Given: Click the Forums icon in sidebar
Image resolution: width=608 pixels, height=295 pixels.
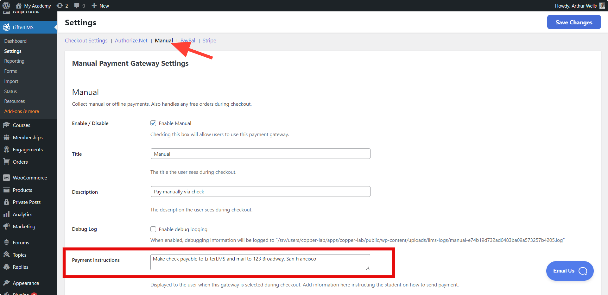Looking at the screenshot, I should (x=6, y=242).
